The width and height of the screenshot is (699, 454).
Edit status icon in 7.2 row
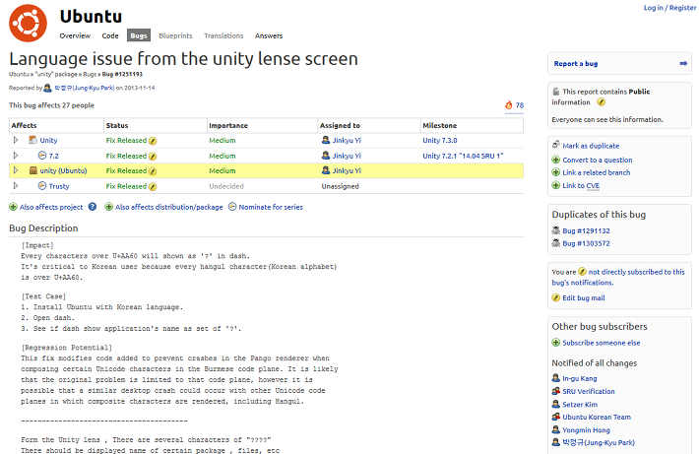pos(153,157)
